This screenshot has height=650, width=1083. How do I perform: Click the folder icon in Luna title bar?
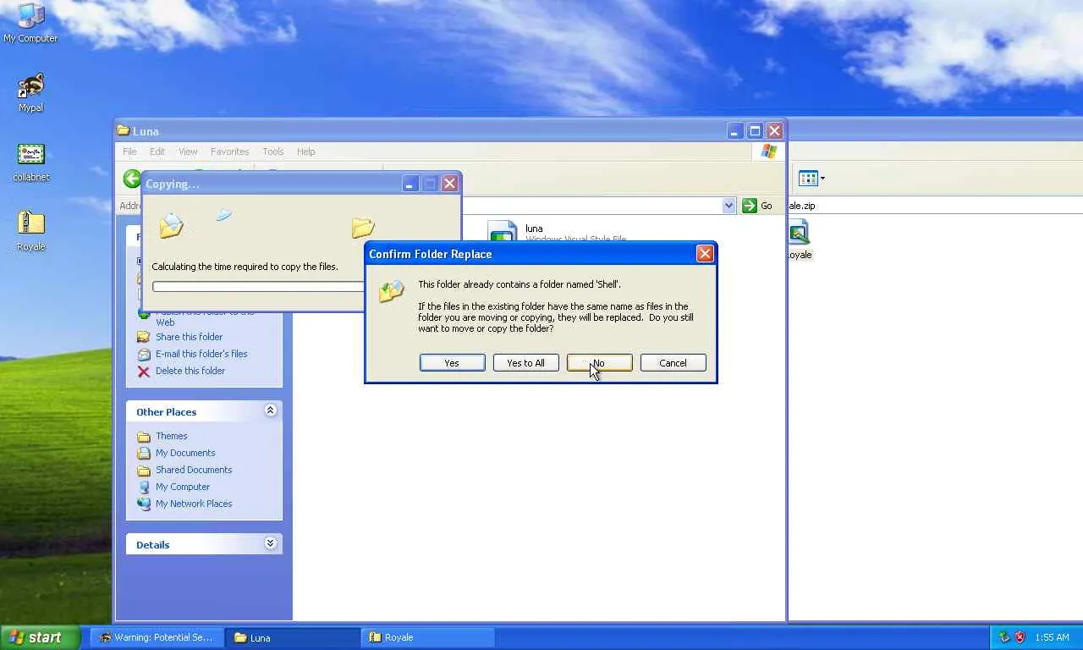[x=124, y=130]
